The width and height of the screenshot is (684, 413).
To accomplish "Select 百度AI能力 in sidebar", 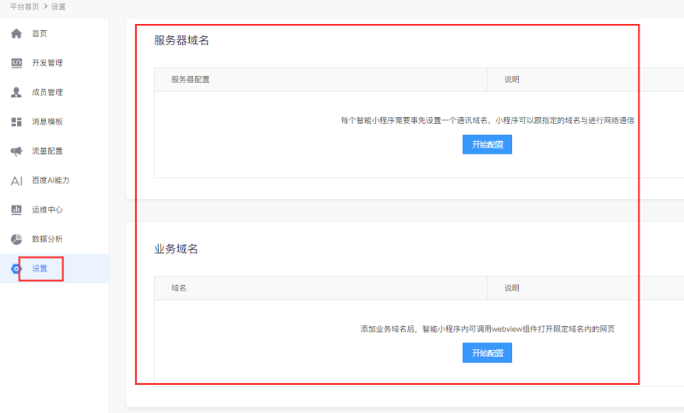I will point(50,180).
